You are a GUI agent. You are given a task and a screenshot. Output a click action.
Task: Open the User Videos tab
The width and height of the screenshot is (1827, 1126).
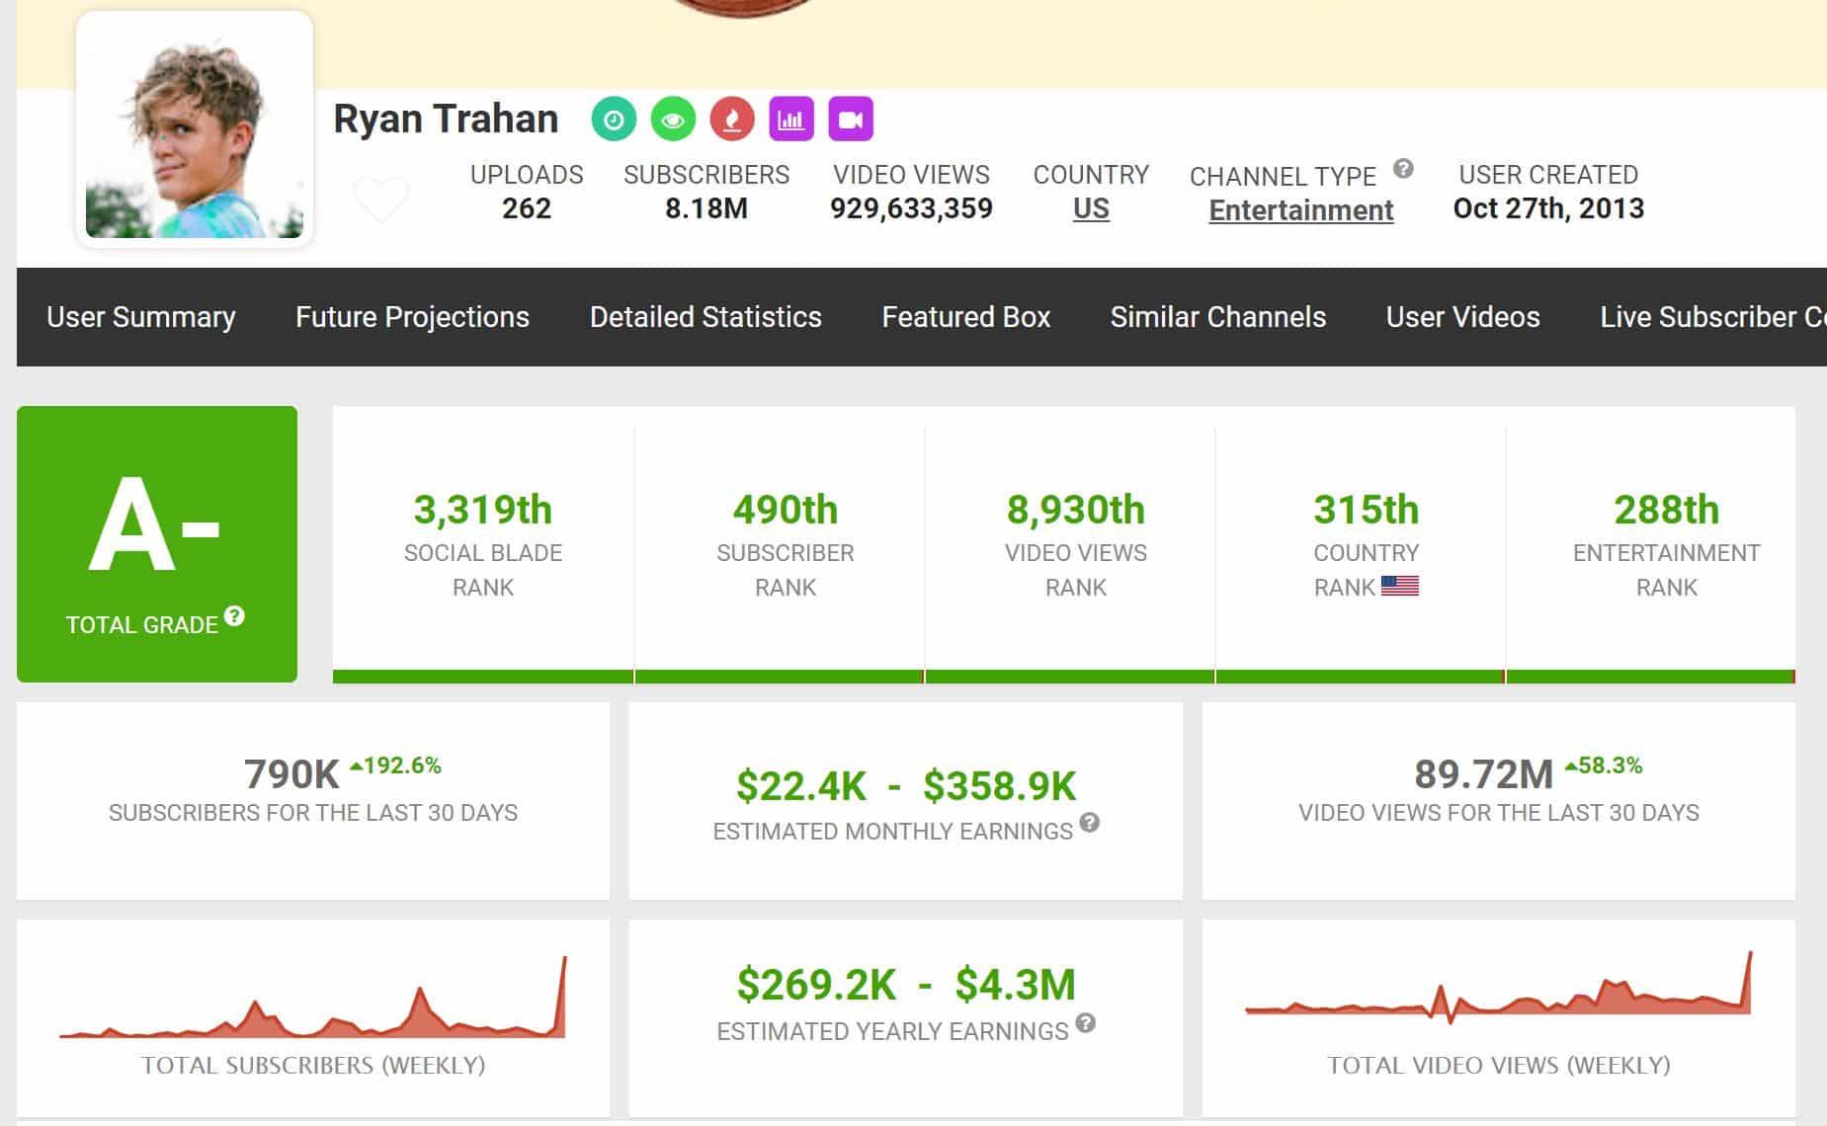point(1463,317)
